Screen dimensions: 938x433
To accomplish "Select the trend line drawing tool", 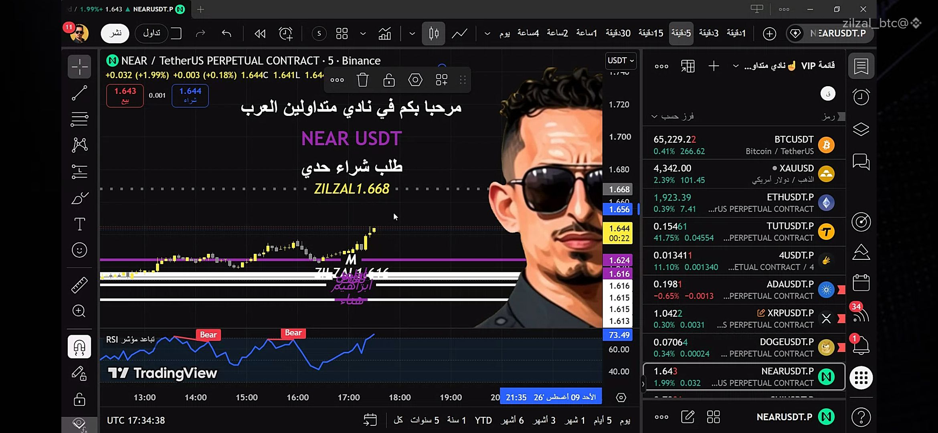I will 79,93.
